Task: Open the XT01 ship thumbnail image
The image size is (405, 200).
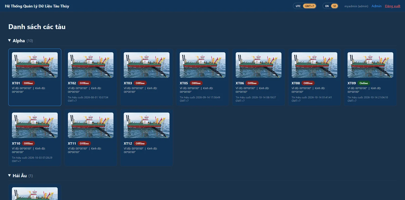Action: [x=35, y=65]
